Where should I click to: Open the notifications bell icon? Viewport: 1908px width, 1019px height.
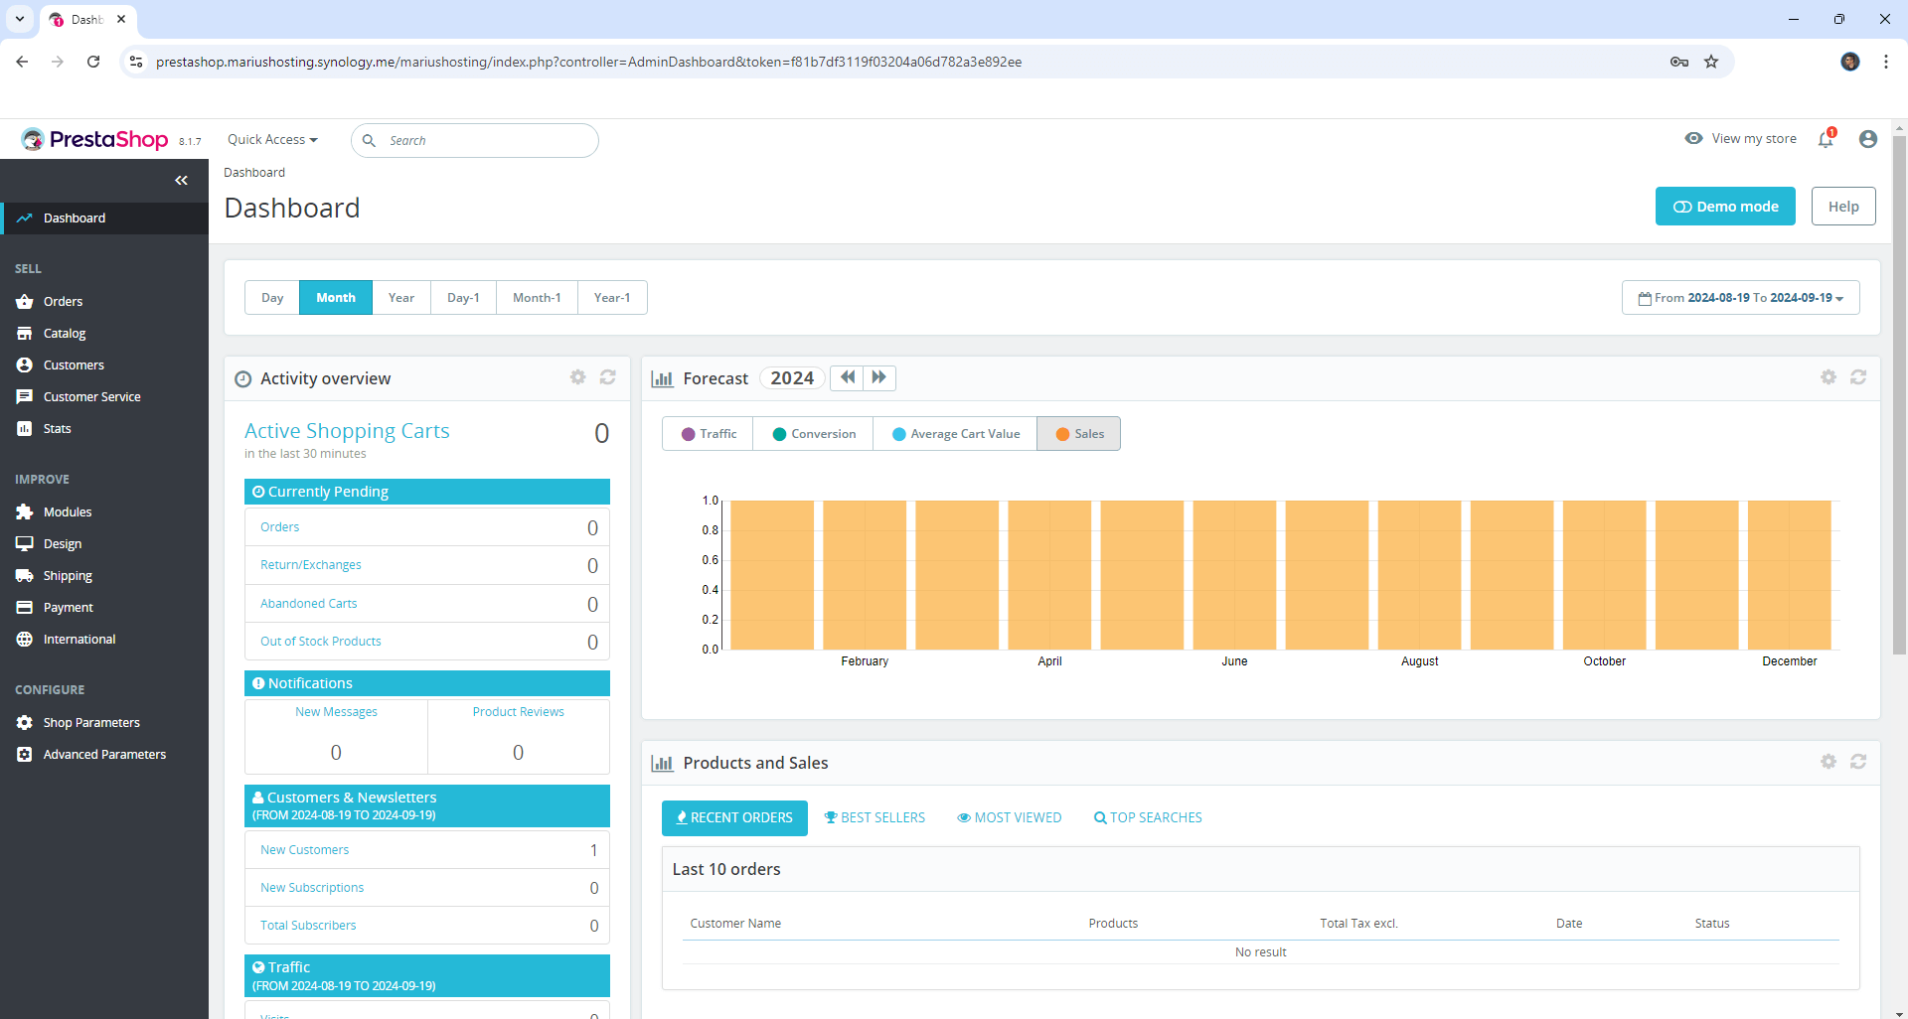pyautogui.click(x=1826, y=139)
